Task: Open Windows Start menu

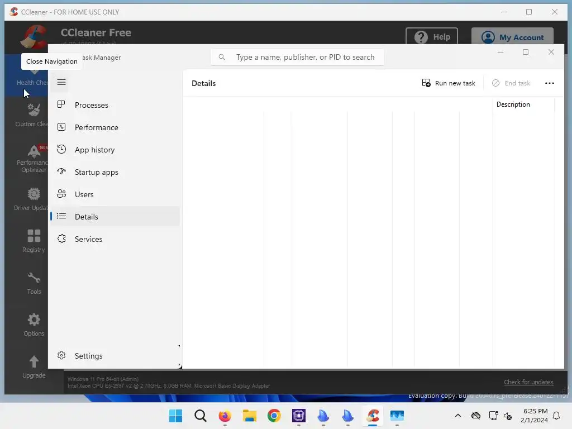Action: pos(175,416)
